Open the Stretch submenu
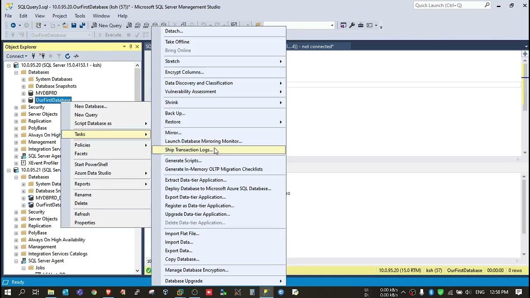Viewport: 530px width, 298px height. [219, 61]
